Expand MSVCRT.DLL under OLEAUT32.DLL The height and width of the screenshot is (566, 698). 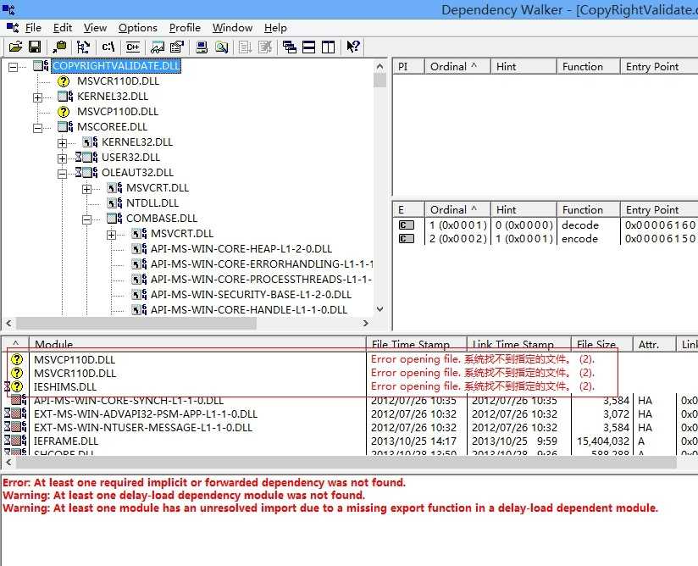[86, 189]
